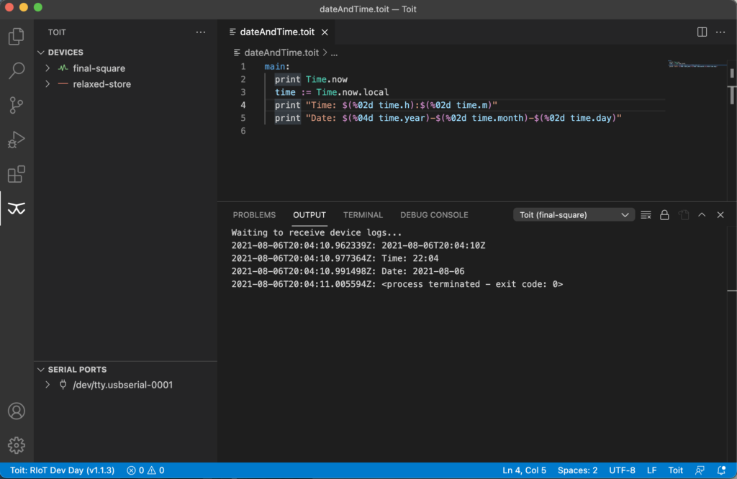Viewport: 737px width, 479px height.
Task: Open the Extensions view icon
Action: pyautogui.click(x=17, y=174)
